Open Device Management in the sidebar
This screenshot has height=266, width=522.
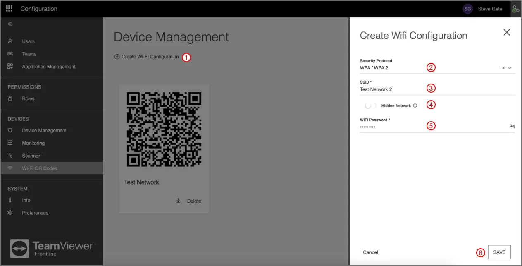coord(44,130)
